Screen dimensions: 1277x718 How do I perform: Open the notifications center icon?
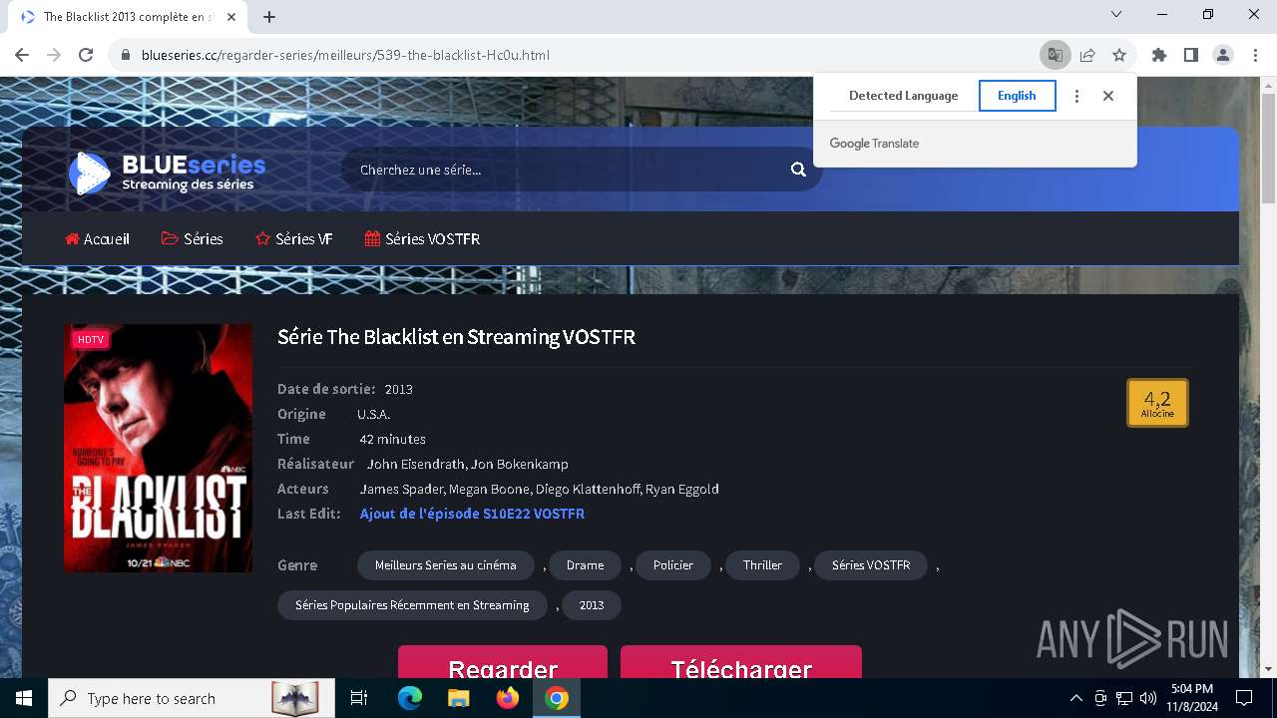[x=1244, y=698]
